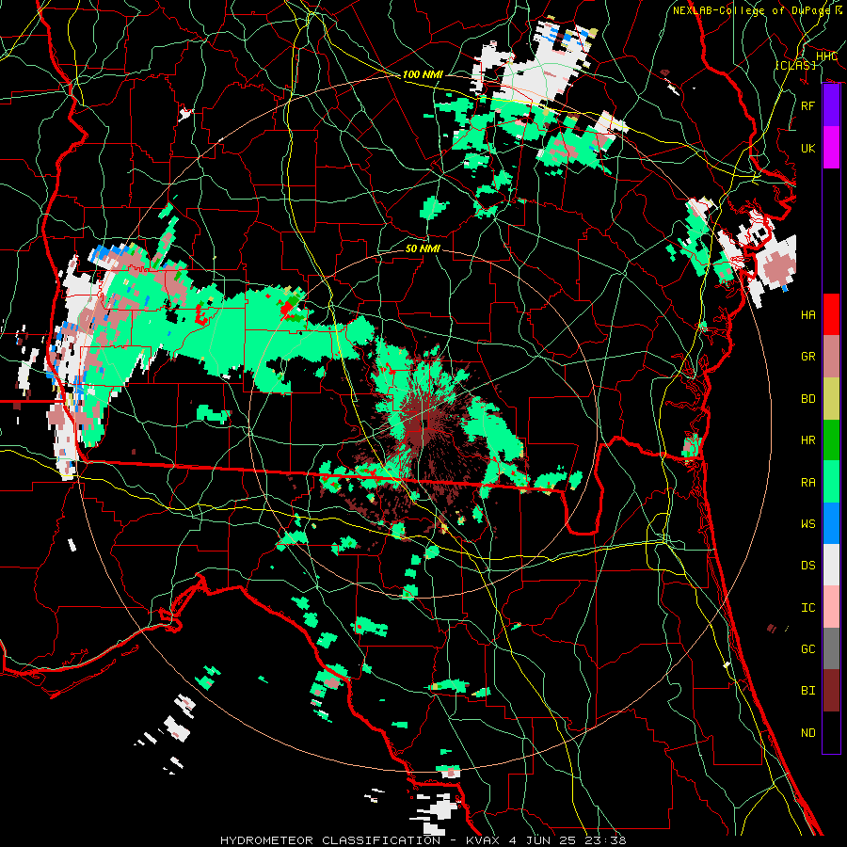Click the HA red legend swatch
This screenshot has height=847, width=847.
coord(831,314)
